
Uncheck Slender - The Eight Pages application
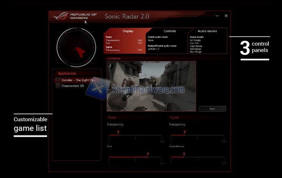click(x=58, y=80)
